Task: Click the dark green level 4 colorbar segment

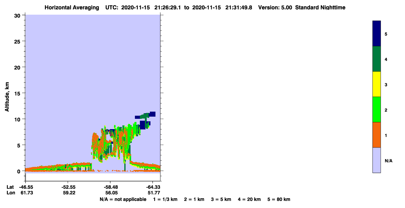Action: point(377,59)
